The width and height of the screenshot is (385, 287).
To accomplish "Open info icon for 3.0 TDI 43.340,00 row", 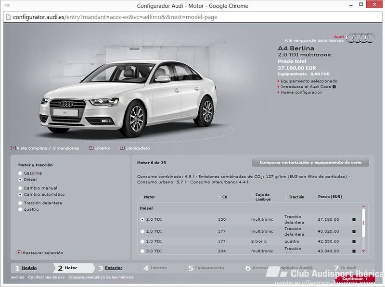I will 354,251.
